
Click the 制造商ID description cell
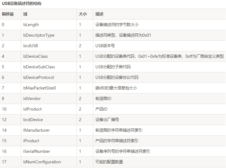(x=103, y=98)
